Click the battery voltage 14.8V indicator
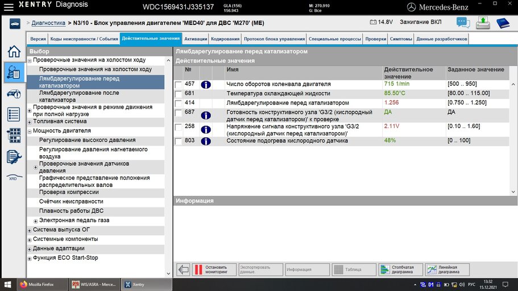This screenshot has width=518, height=291. click(x=381, y=22)
